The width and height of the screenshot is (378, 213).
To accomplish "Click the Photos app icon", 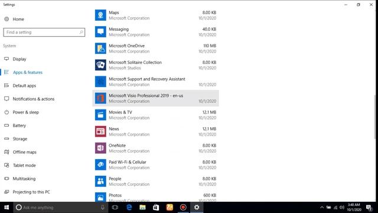I will point(100,197).
